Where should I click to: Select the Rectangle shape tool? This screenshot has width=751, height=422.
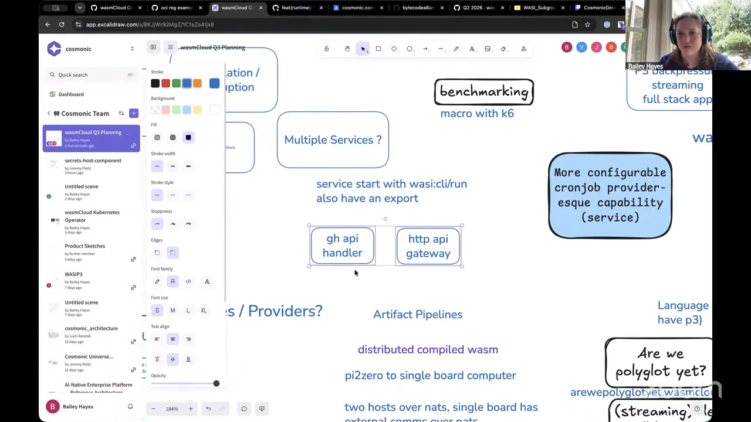click(x=378, y=49)
